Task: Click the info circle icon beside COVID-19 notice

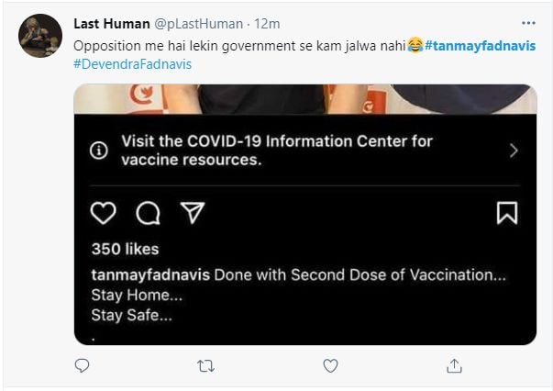Action: tap(99, 151)
